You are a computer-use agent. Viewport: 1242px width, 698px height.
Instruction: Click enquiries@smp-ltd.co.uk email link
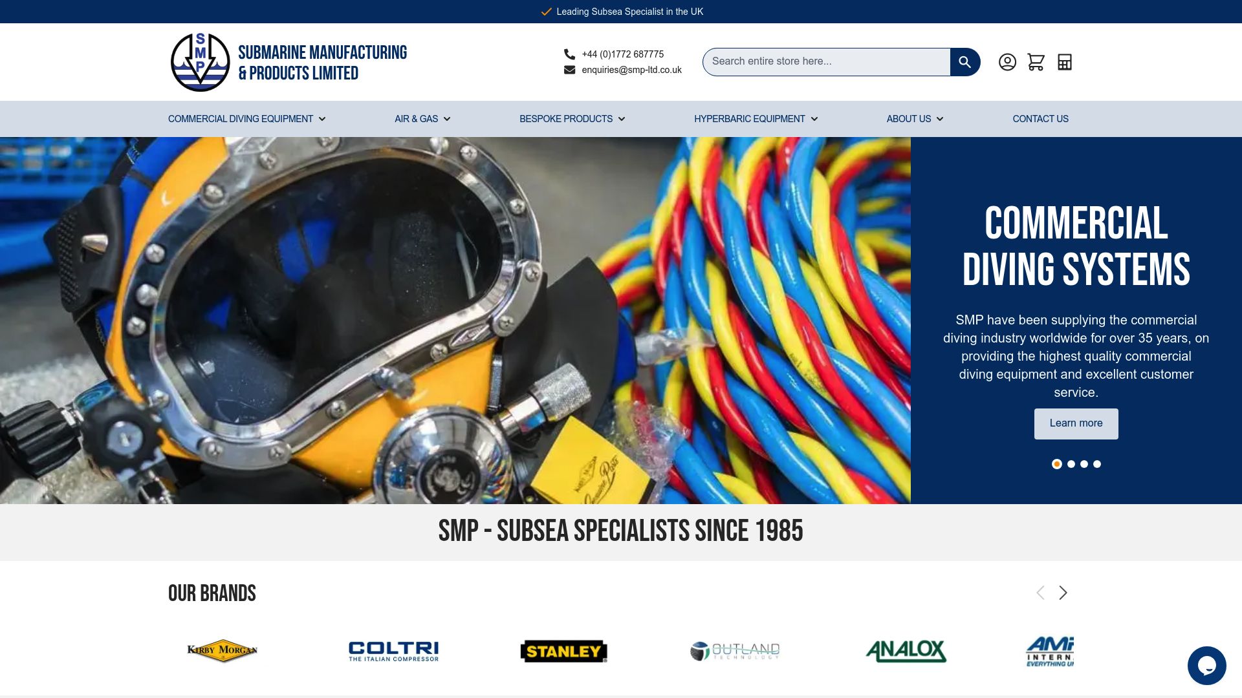[632, 70]
